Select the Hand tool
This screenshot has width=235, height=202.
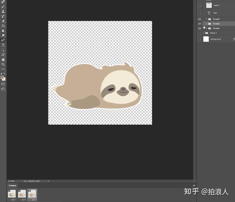3,60
